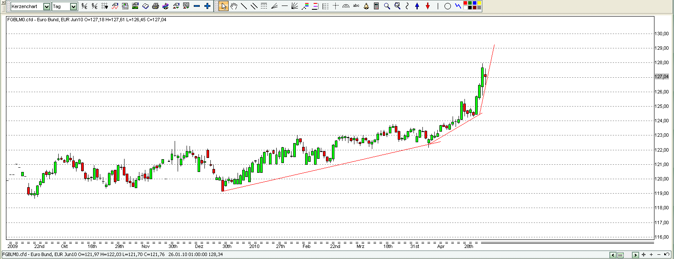
Task: Select the colored regression line tool
Action: point(305,6)
